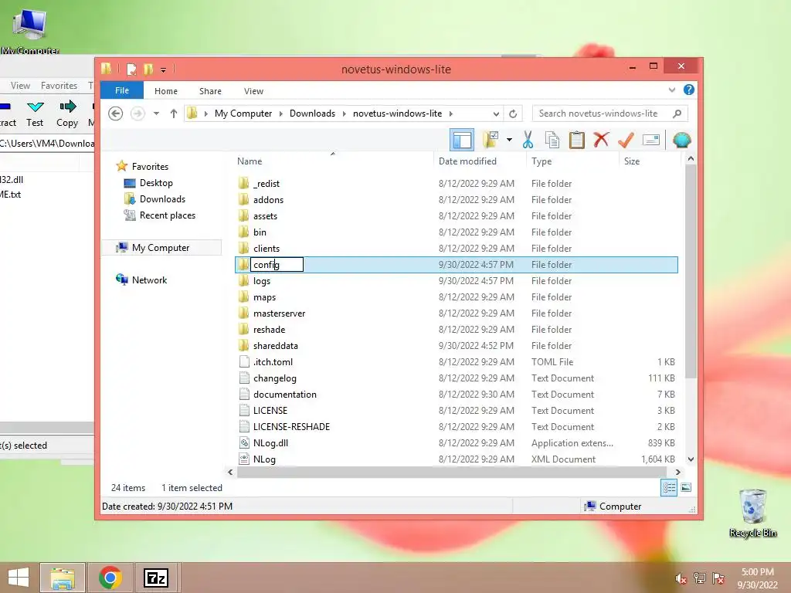Select the LICENSE-RESHADE file

pos(291,426)
